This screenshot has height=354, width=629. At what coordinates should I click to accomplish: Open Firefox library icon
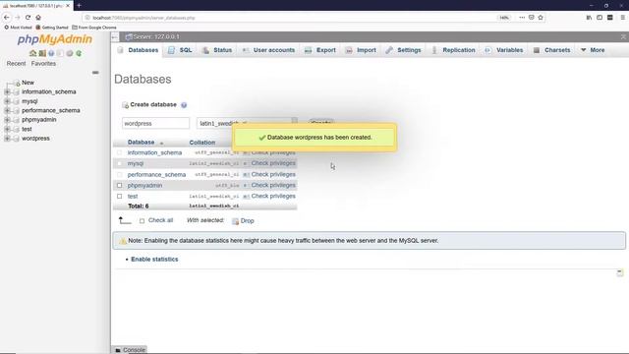589,18
